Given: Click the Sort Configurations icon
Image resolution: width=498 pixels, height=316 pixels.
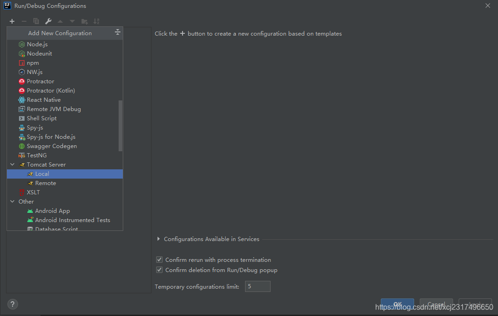Looking at the screenshot, I should coord(96,21).
